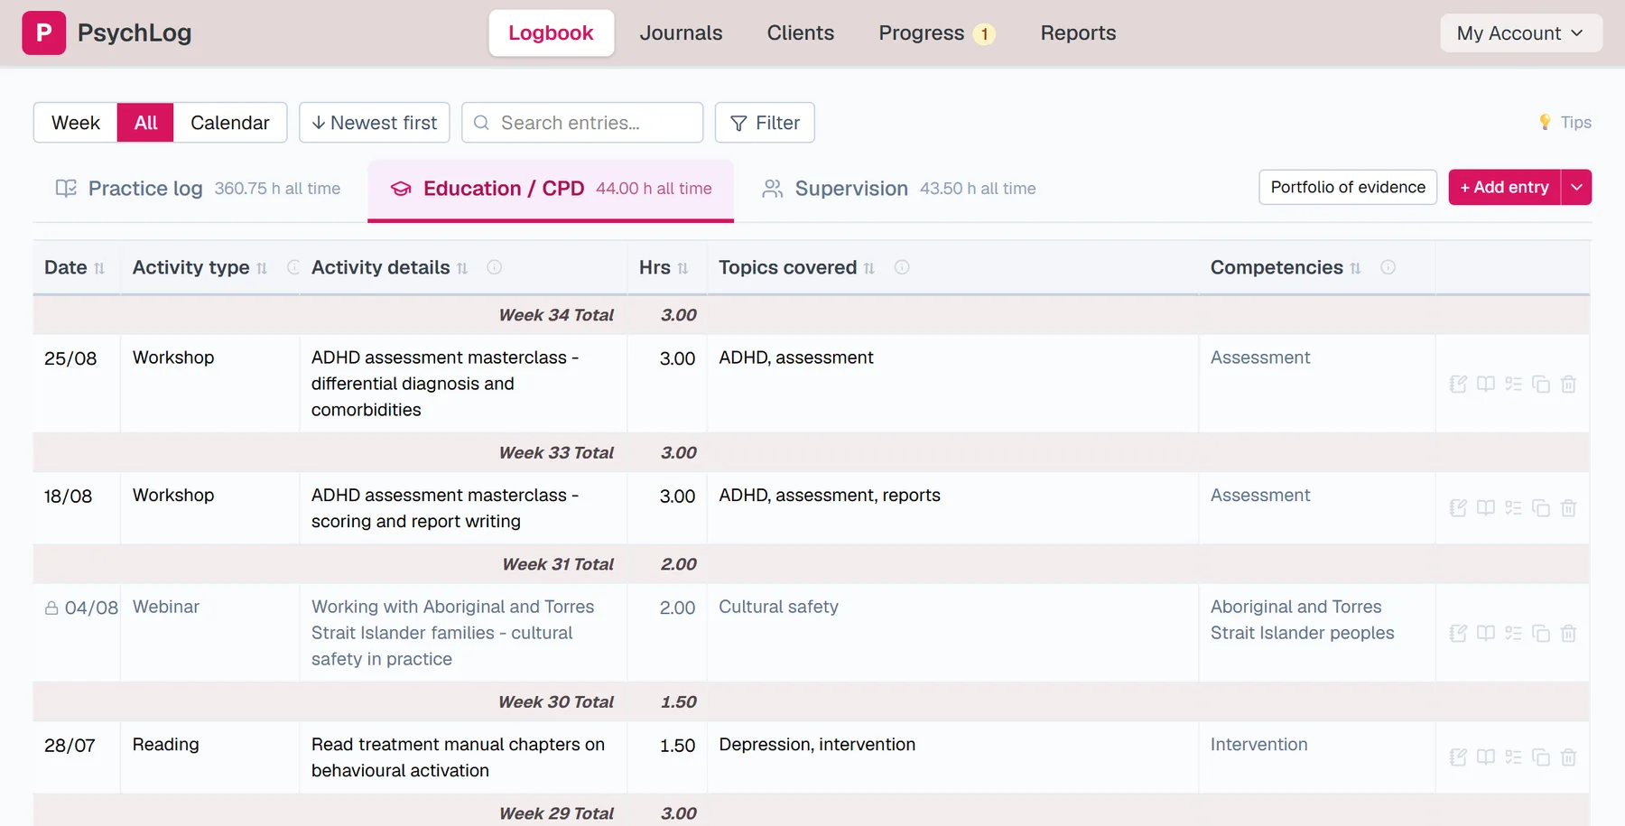
Task: Delete the 28/07 Reading entry
Action: click(x=1569, y=757)
